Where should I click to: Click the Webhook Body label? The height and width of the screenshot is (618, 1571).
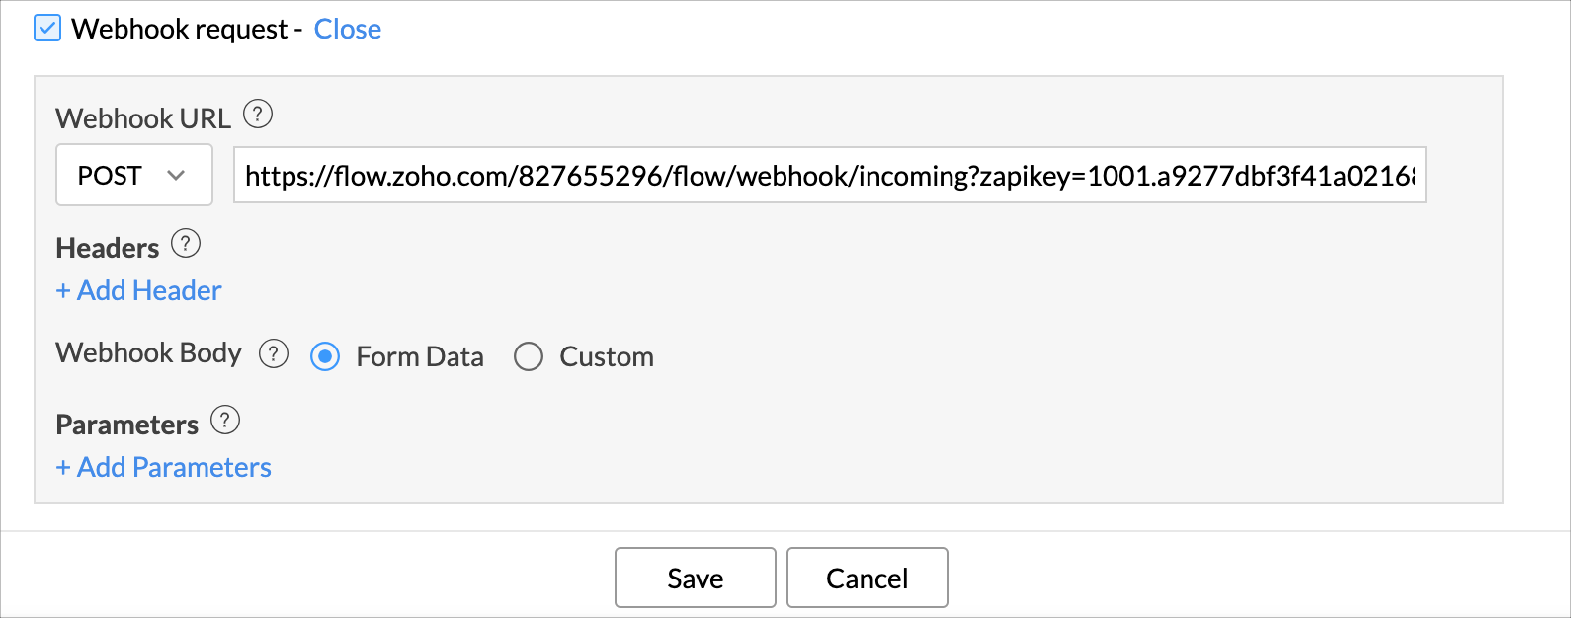point(149,352)
